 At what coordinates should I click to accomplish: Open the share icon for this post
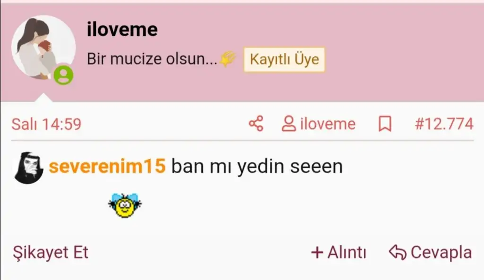coord(256,123)
